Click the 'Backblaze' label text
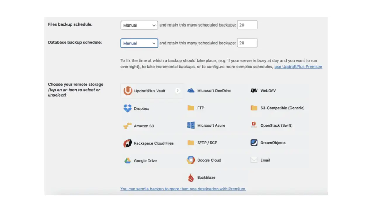374x210 pixels. coord(206,177)
